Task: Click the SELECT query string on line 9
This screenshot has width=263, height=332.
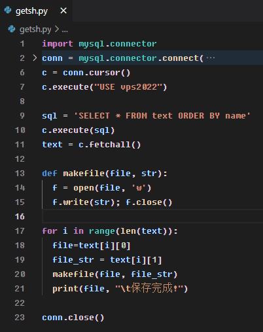Action: 162,116
